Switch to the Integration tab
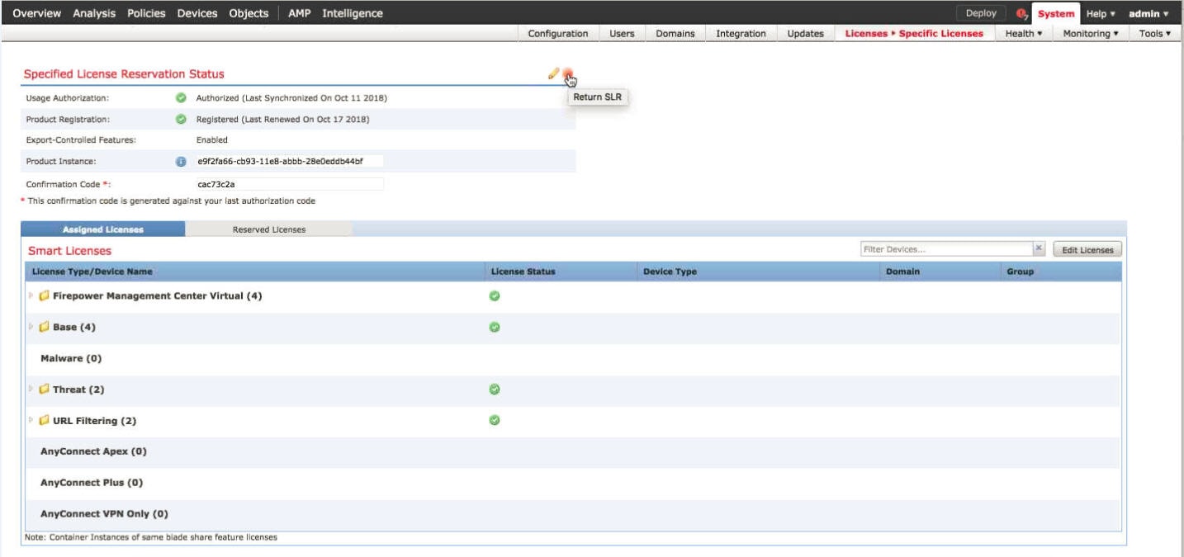 (741, 34)
